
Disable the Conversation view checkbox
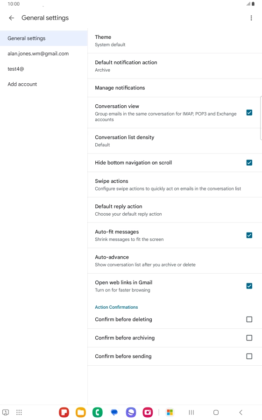tap(249, 113)
